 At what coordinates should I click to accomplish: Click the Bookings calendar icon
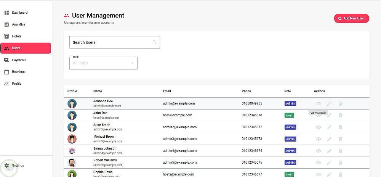coord(6,72)
